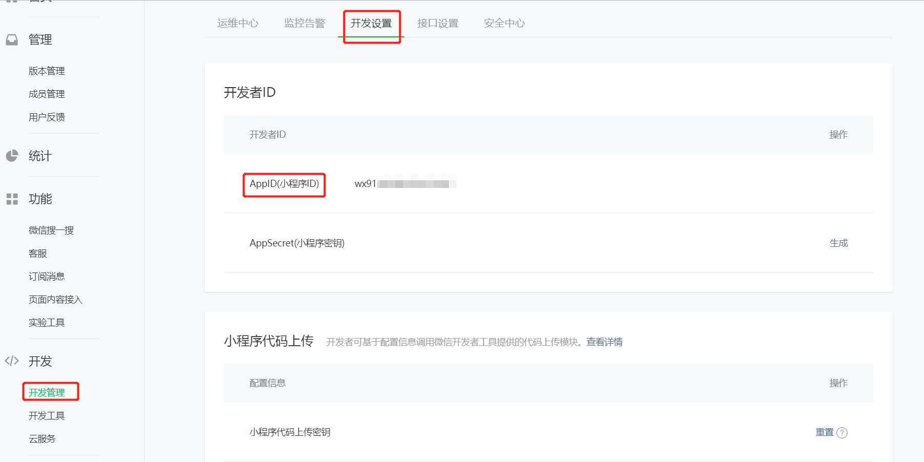924x462 pixels.
Task: Click the 统计 section heading
Action: tap(40, 156)
